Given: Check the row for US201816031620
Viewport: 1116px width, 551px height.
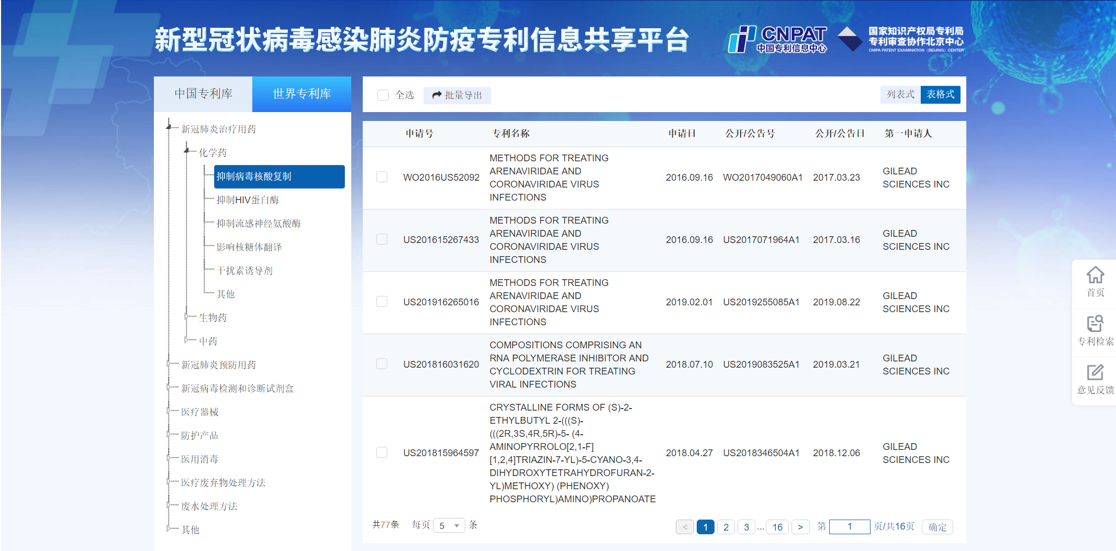Looking at the screenshot, I should tap(382, 364).
